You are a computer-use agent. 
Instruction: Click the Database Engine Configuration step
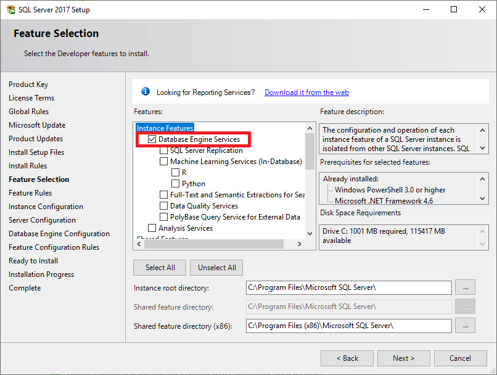59,234
